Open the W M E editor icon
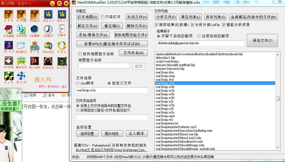The height and width of the screenshot is (162, 285). (x=62, y=46)
